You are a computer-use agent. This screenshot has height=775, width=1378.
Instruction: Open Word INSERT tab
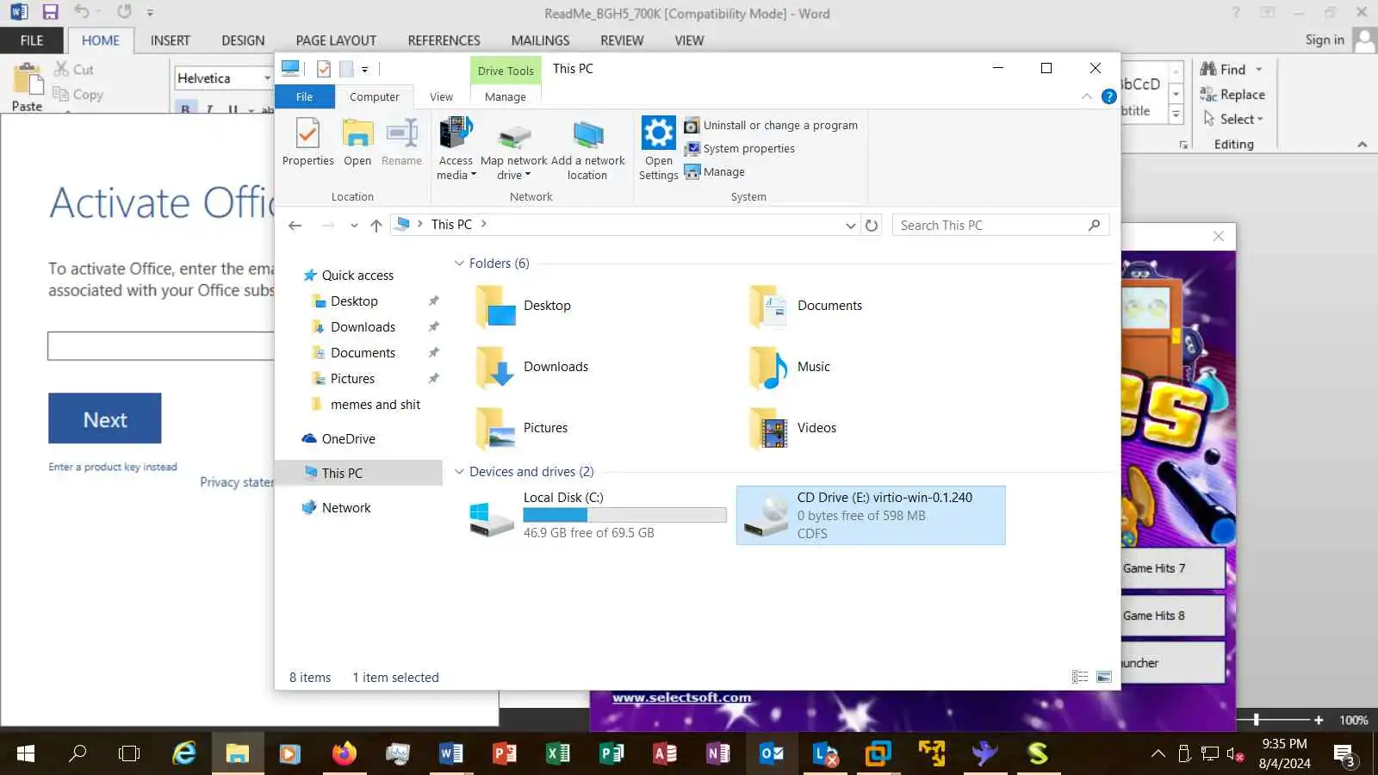(171, 40)
